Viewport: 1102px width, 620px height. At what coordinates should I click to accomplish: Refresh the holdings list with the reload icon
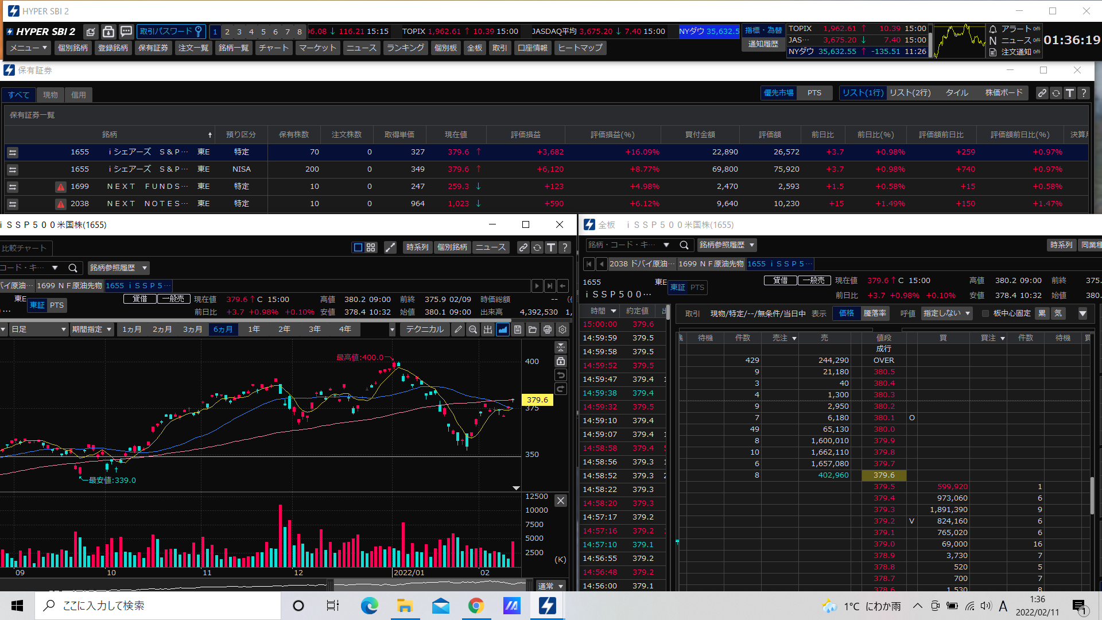pos(1056,93)
